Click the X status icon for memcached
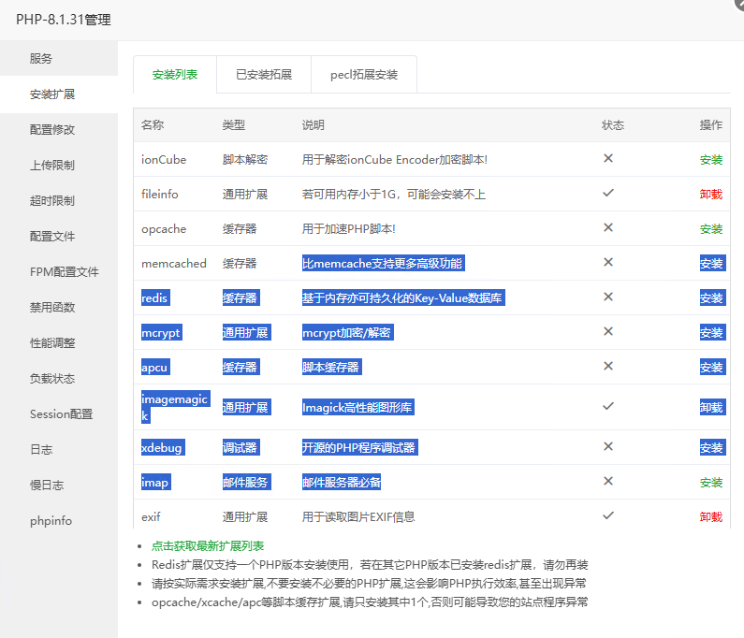Viewport: 744px width, 638px height. [x=607, y=262]
